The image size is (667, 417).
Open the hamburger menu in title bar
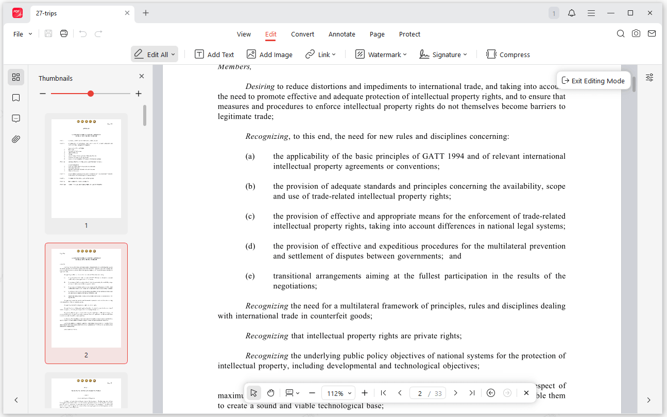(x=591, y=13)
